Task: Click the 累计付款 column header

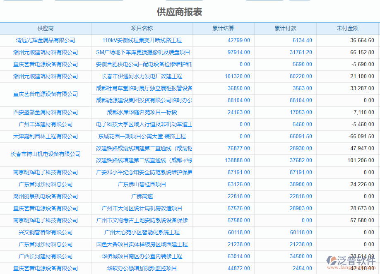Action: point(286,28)
